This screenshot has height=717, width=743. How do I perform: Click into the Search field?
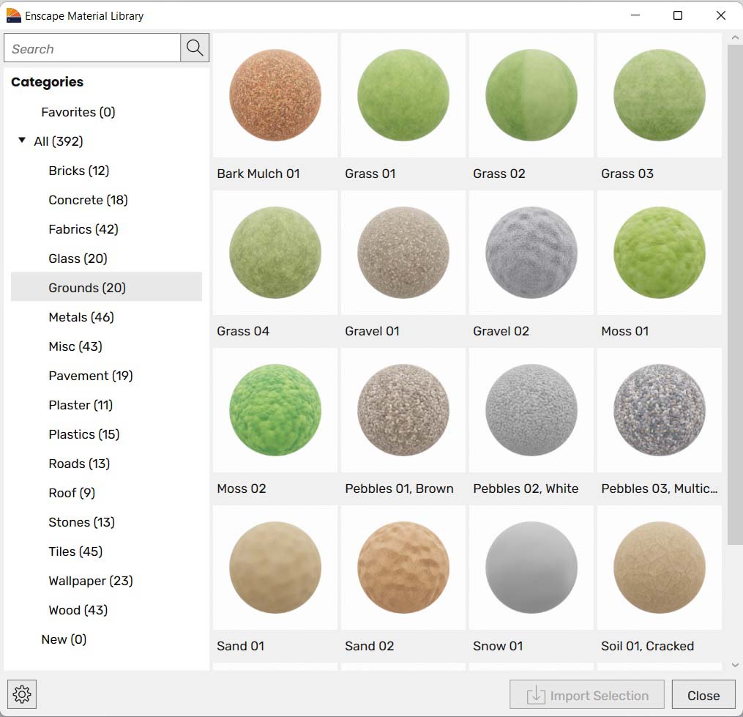click(92, 48)
